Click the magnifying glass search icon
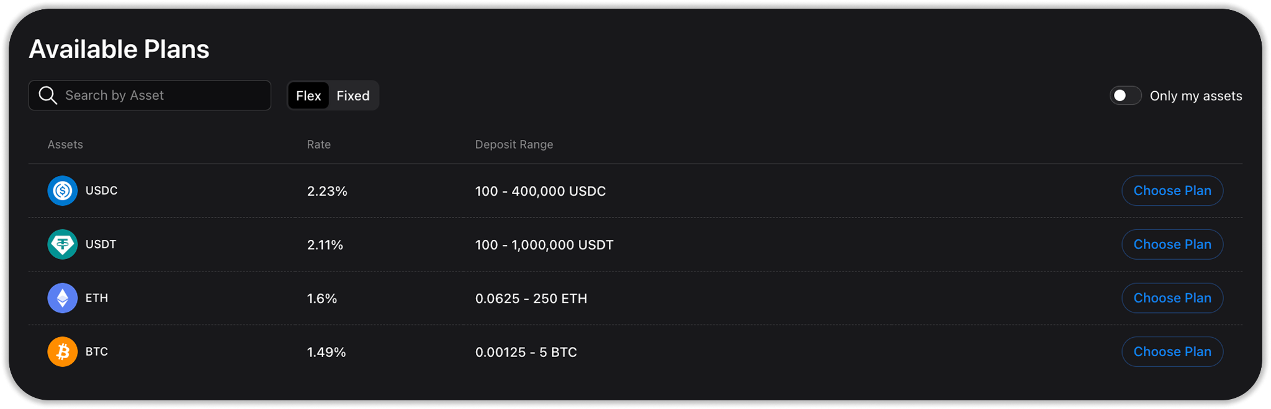This screenshot has height=409, width=1271. [x=48, y=95]
